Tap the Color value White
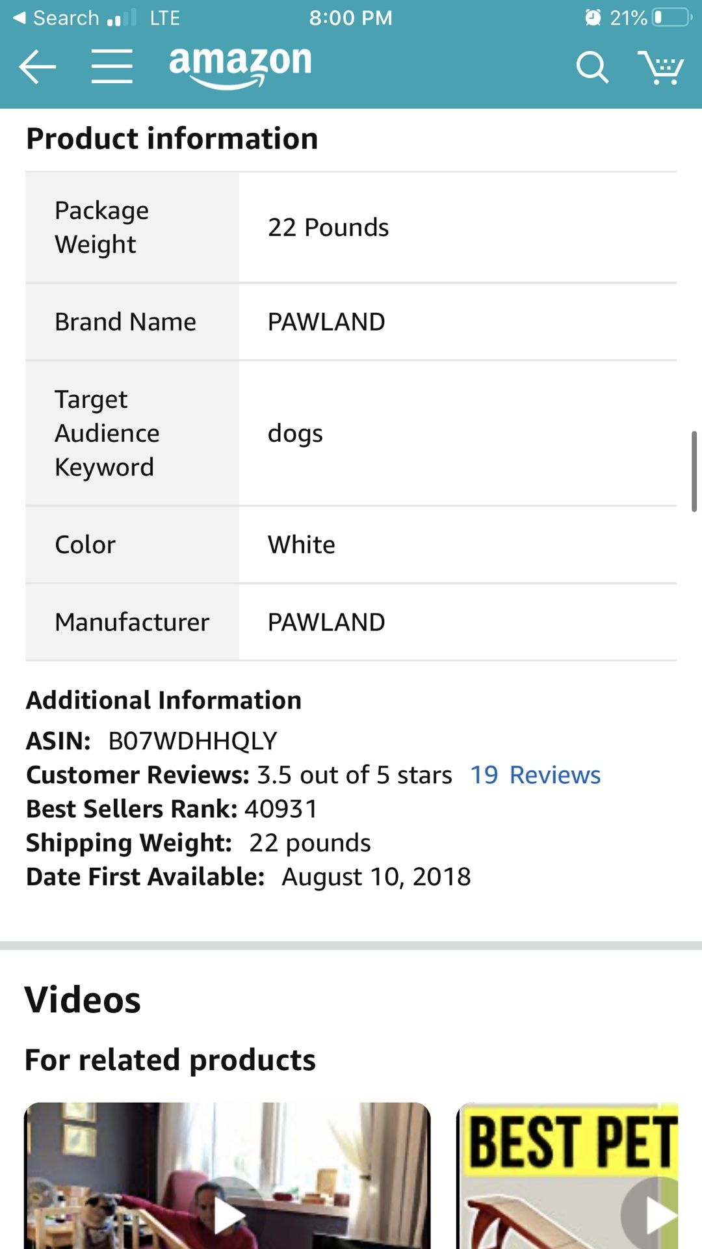Image resolution: width=702 pixels, height=1249 pixels. (302, 544)
